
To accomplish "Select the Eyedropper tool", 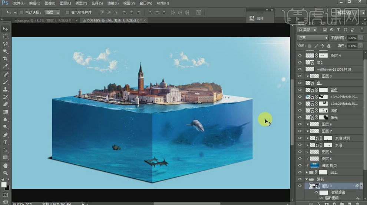I will click(x=5, y=67).
